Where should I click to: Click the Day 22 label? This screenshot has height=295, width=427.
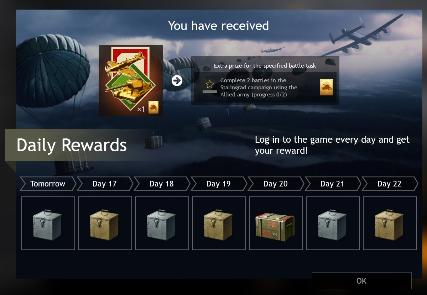[390, 184]
